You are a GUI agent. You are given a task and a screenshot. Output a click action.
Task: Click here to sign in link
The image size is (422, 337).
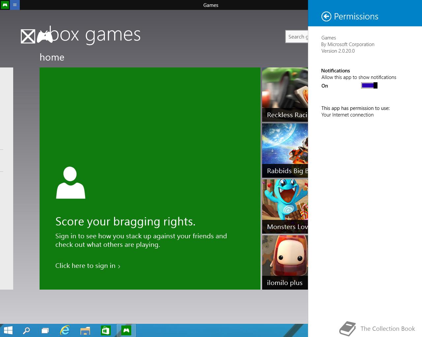[x=88, y=266]
